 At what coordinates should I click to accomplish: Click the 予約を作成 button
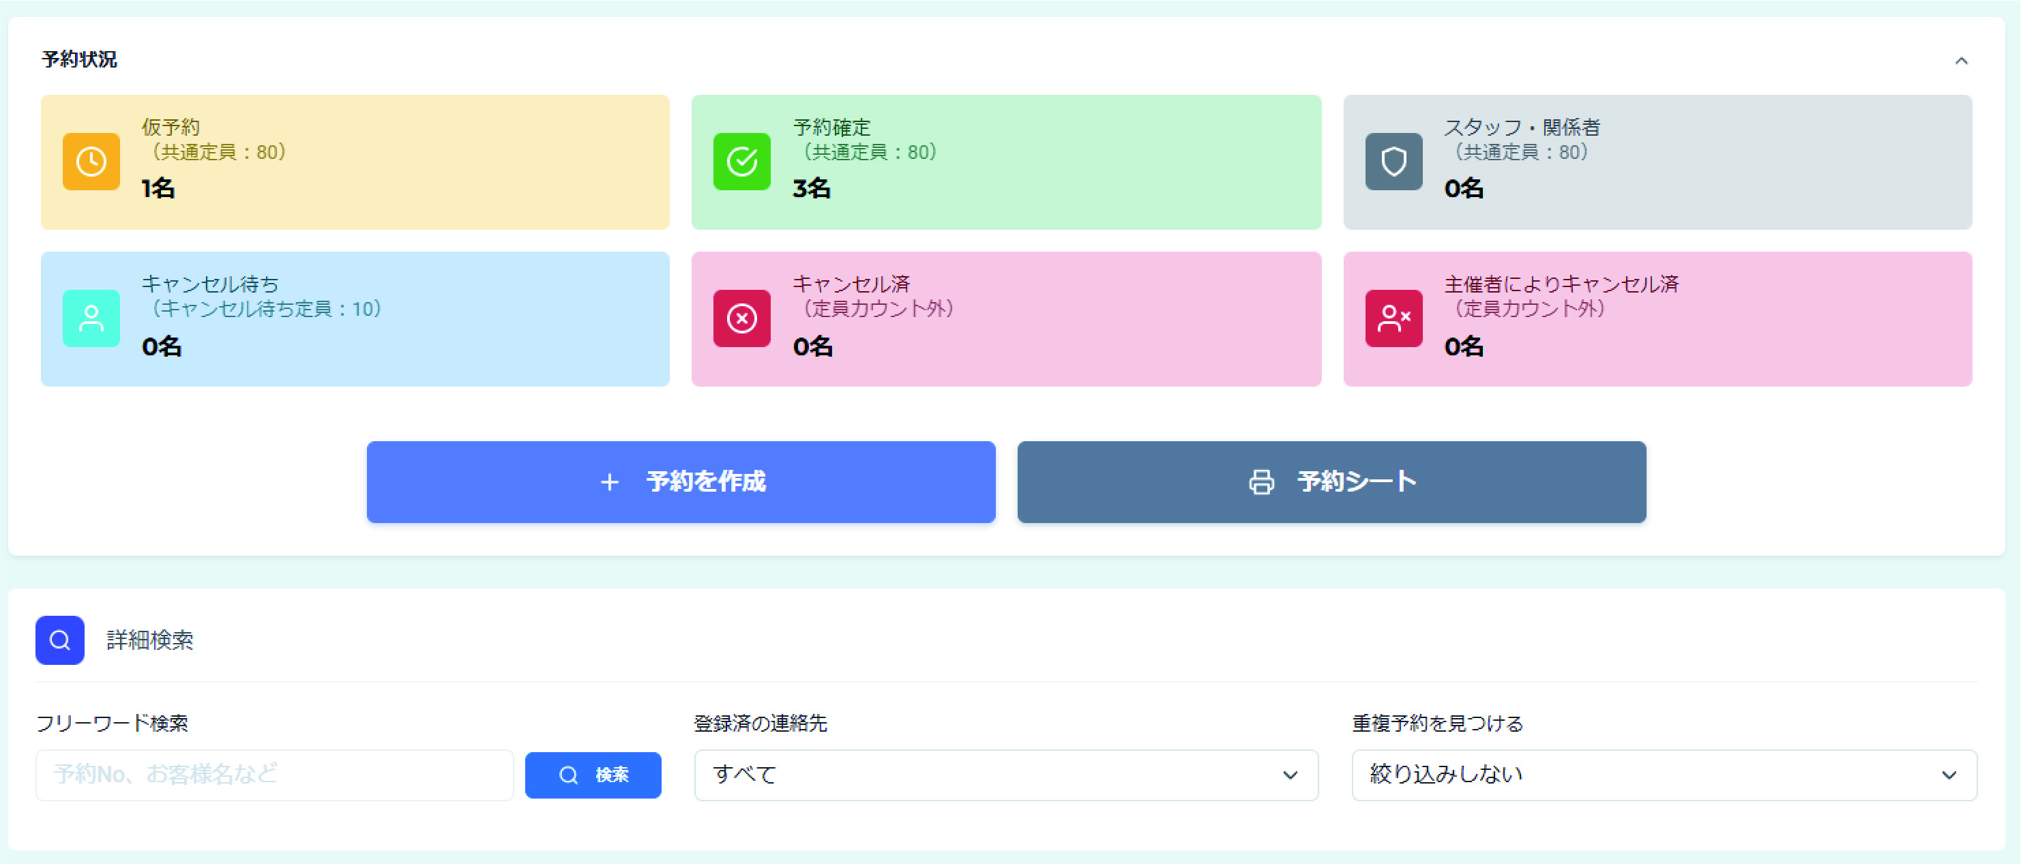(681, 482)
